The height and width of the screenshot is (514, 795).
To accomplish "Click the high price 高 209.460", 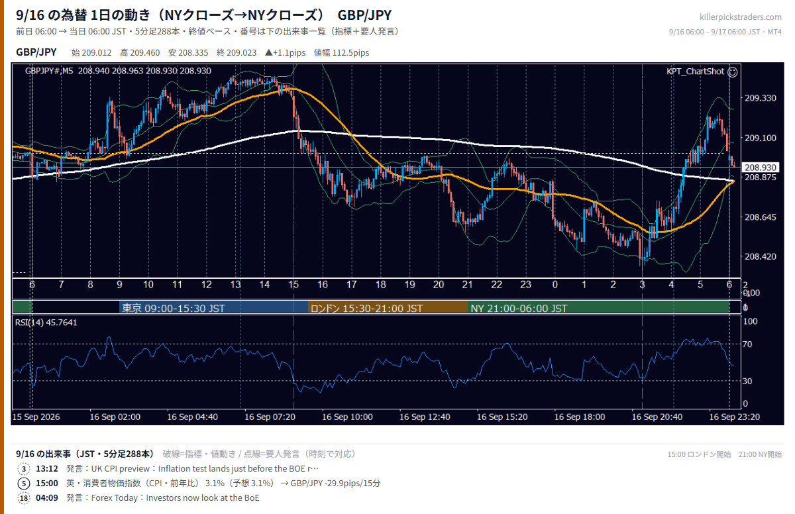I will point(140,53).
